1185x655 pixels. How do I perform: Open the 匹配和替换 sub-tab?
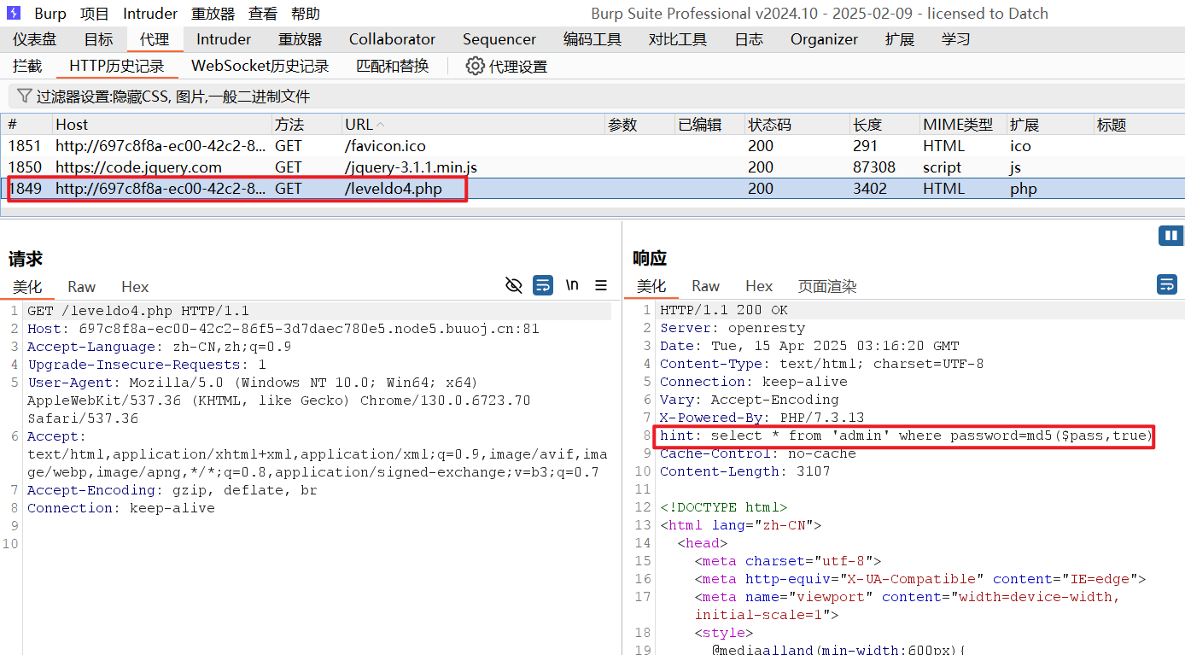pyautogui.click(x=393, y=66)
